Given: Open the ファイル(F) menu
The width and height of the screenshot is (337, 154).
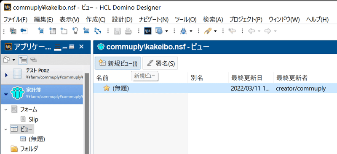Looking at the screenshot, I should (x=16, y=20).
